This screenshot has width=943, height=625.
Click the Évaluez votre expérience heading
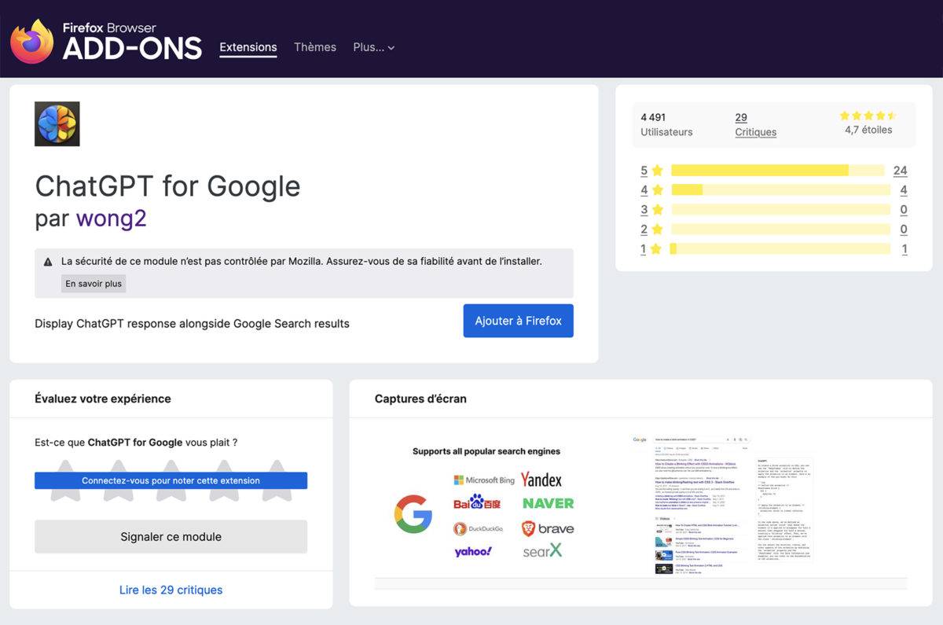103,399
